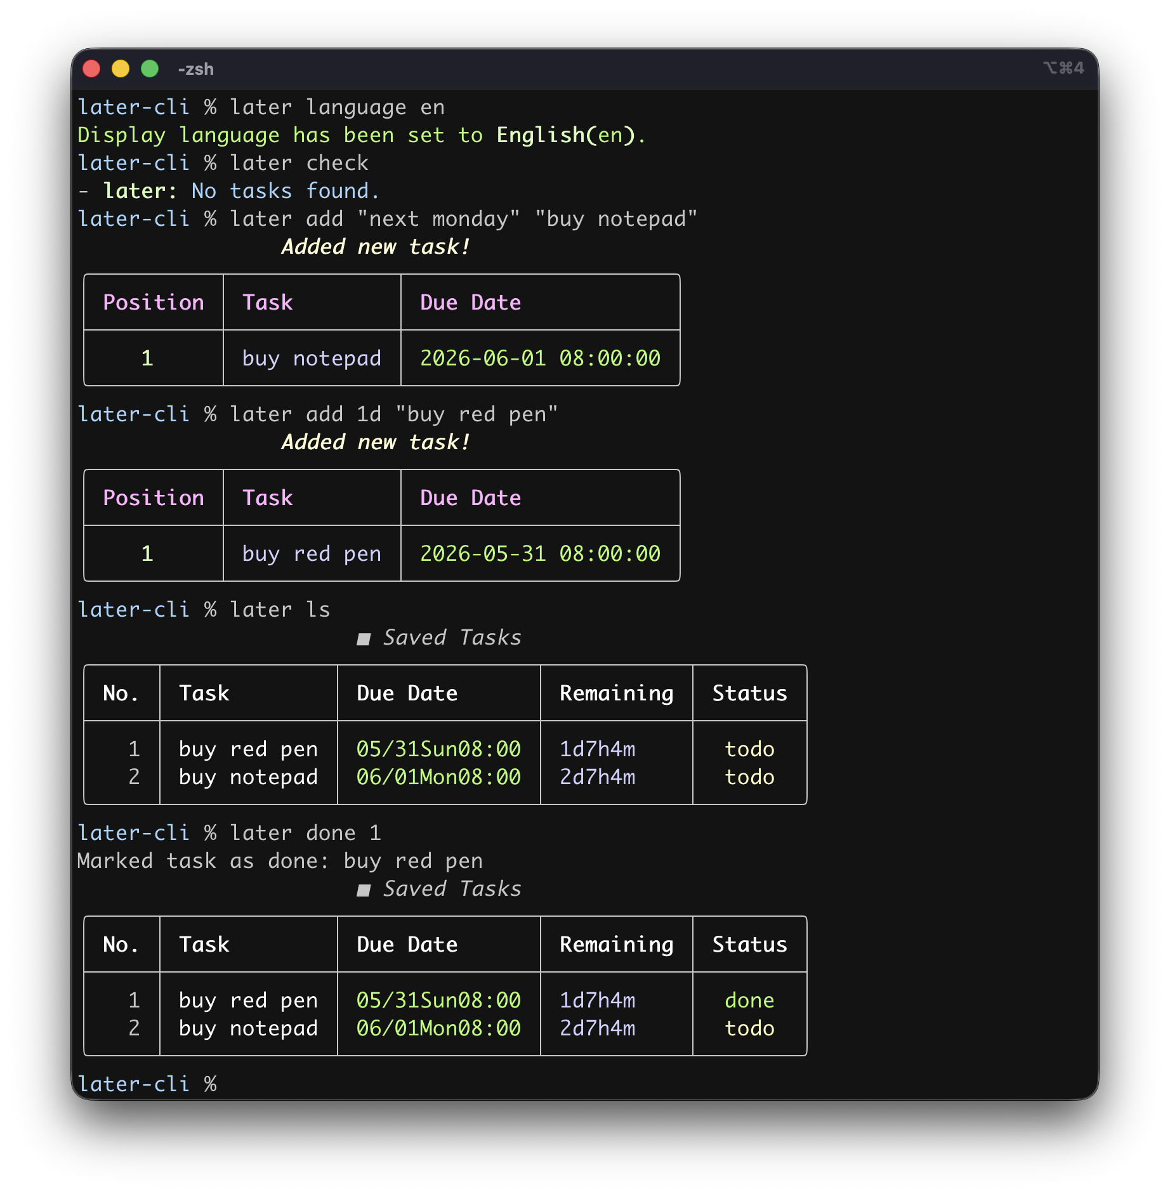The height and width of the screenshot is (1194, 1170).
Task: Click the 'later add 1d' command line
Action: [x=318, y=414]
